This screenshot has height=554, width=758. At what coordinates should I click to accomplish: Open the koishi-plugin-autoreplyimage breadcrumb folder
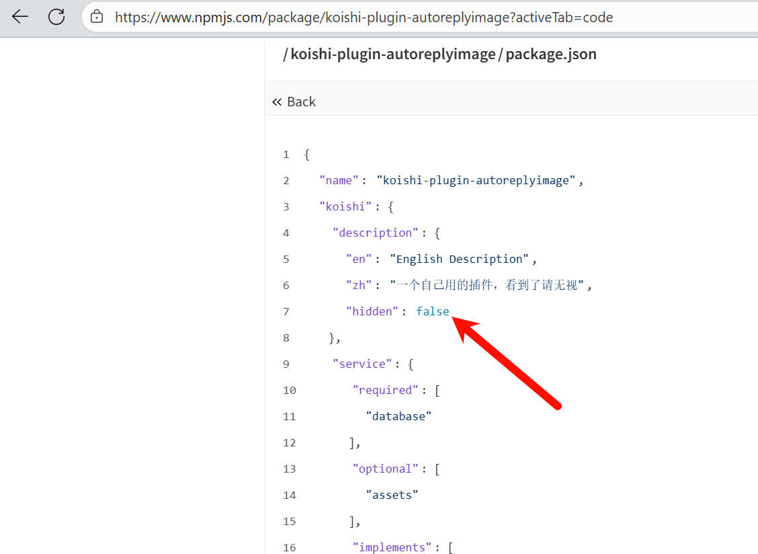(392, 54)
